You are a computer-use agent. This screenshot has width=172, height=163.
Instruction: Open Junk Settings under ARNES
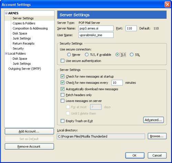(22, 38)
